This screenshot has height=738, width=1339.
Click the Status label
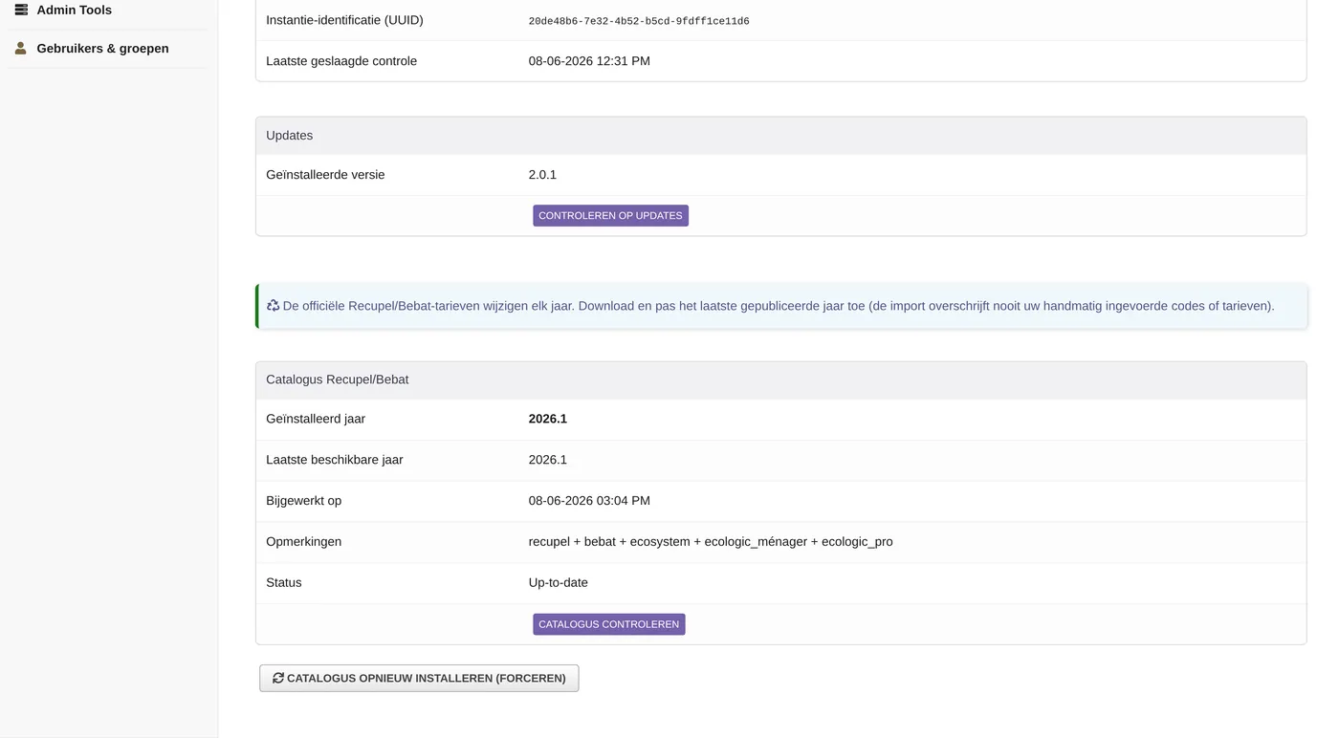coord(283,583)
